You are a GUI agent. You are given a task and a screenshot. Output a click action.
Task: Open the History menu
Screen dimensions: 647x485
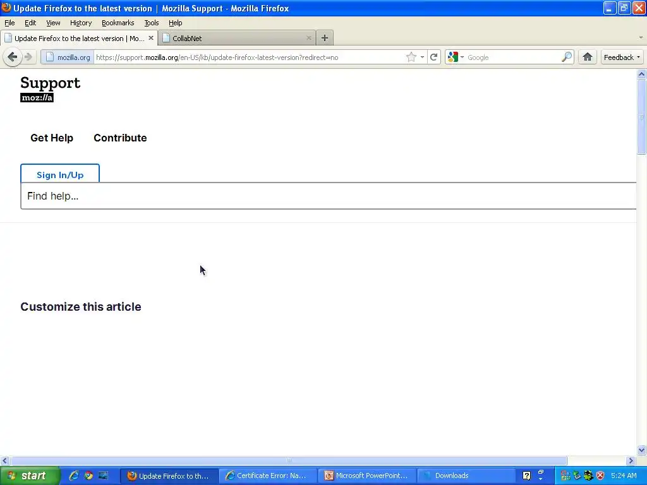point(80,23)
